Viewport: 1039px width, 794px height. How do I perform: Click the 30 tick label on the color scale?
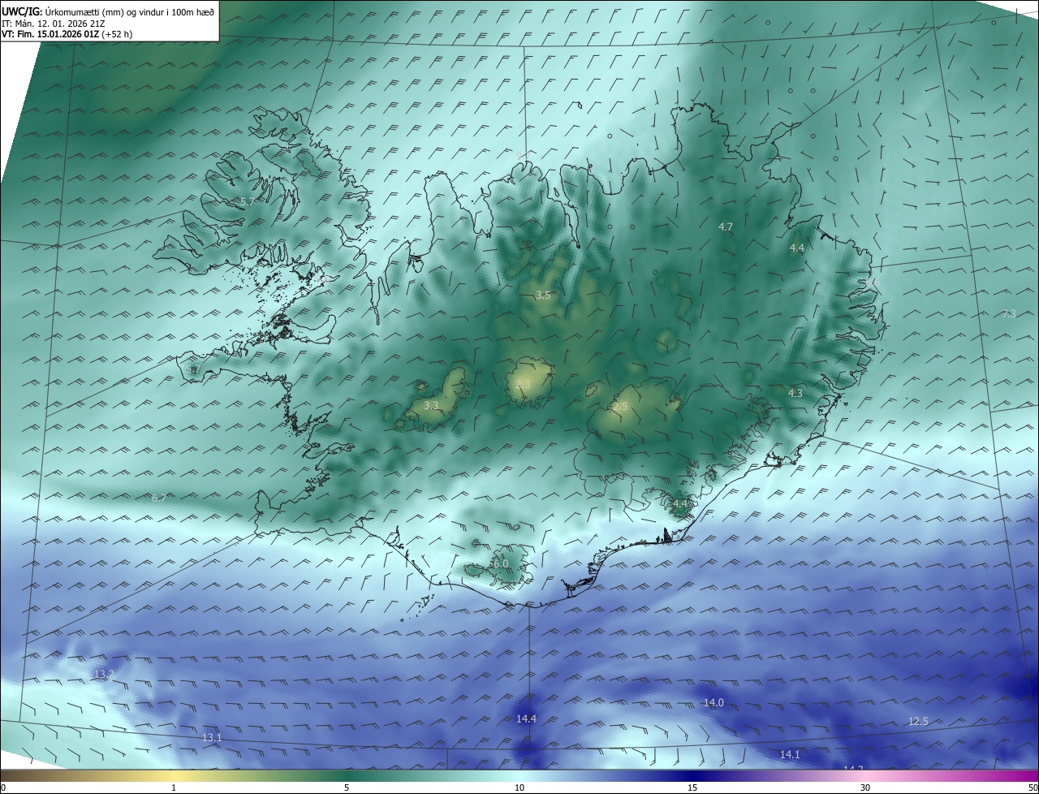point(865,788)
